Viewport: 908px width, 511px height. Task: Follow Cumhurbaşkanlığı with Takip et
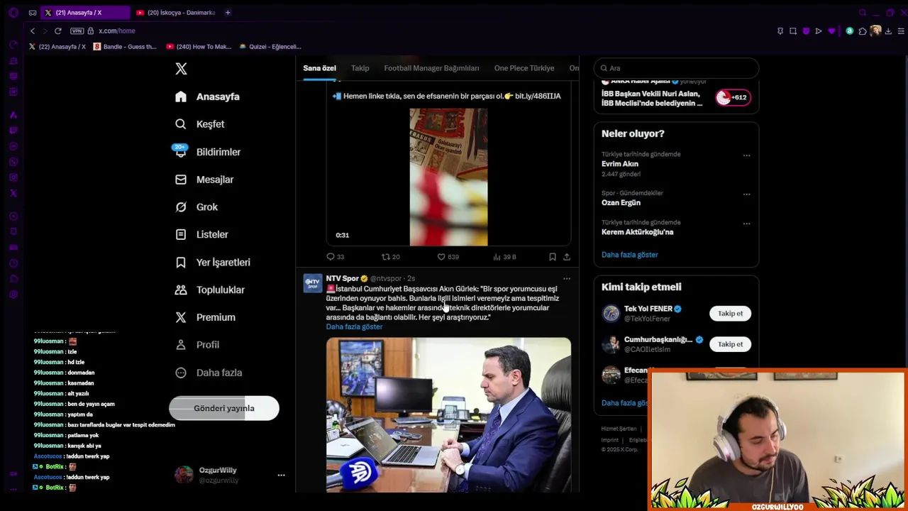(x=730, y=344)
